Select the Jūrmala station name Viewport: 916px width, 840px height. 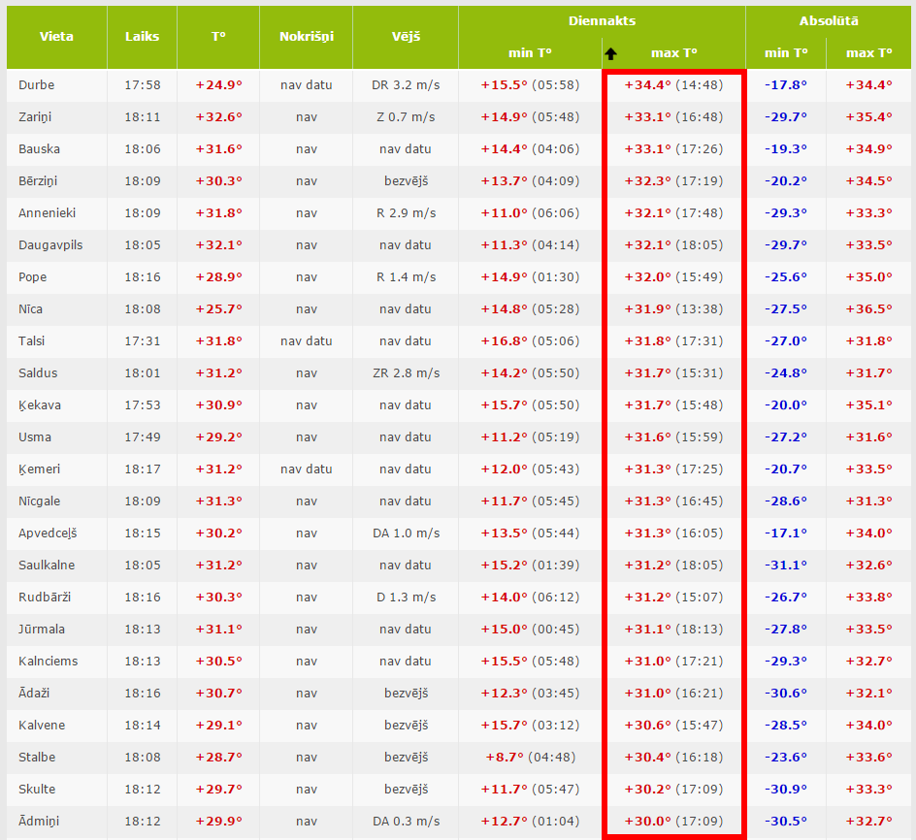42,630
